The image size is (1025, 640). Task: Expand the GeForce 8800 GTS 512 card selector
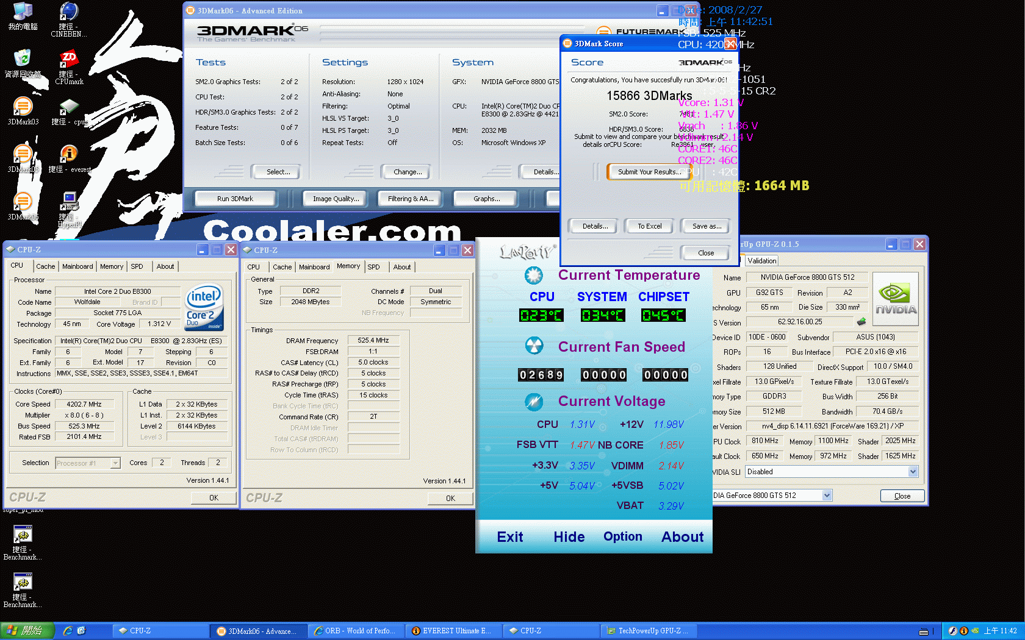click(x=827, y=496)
